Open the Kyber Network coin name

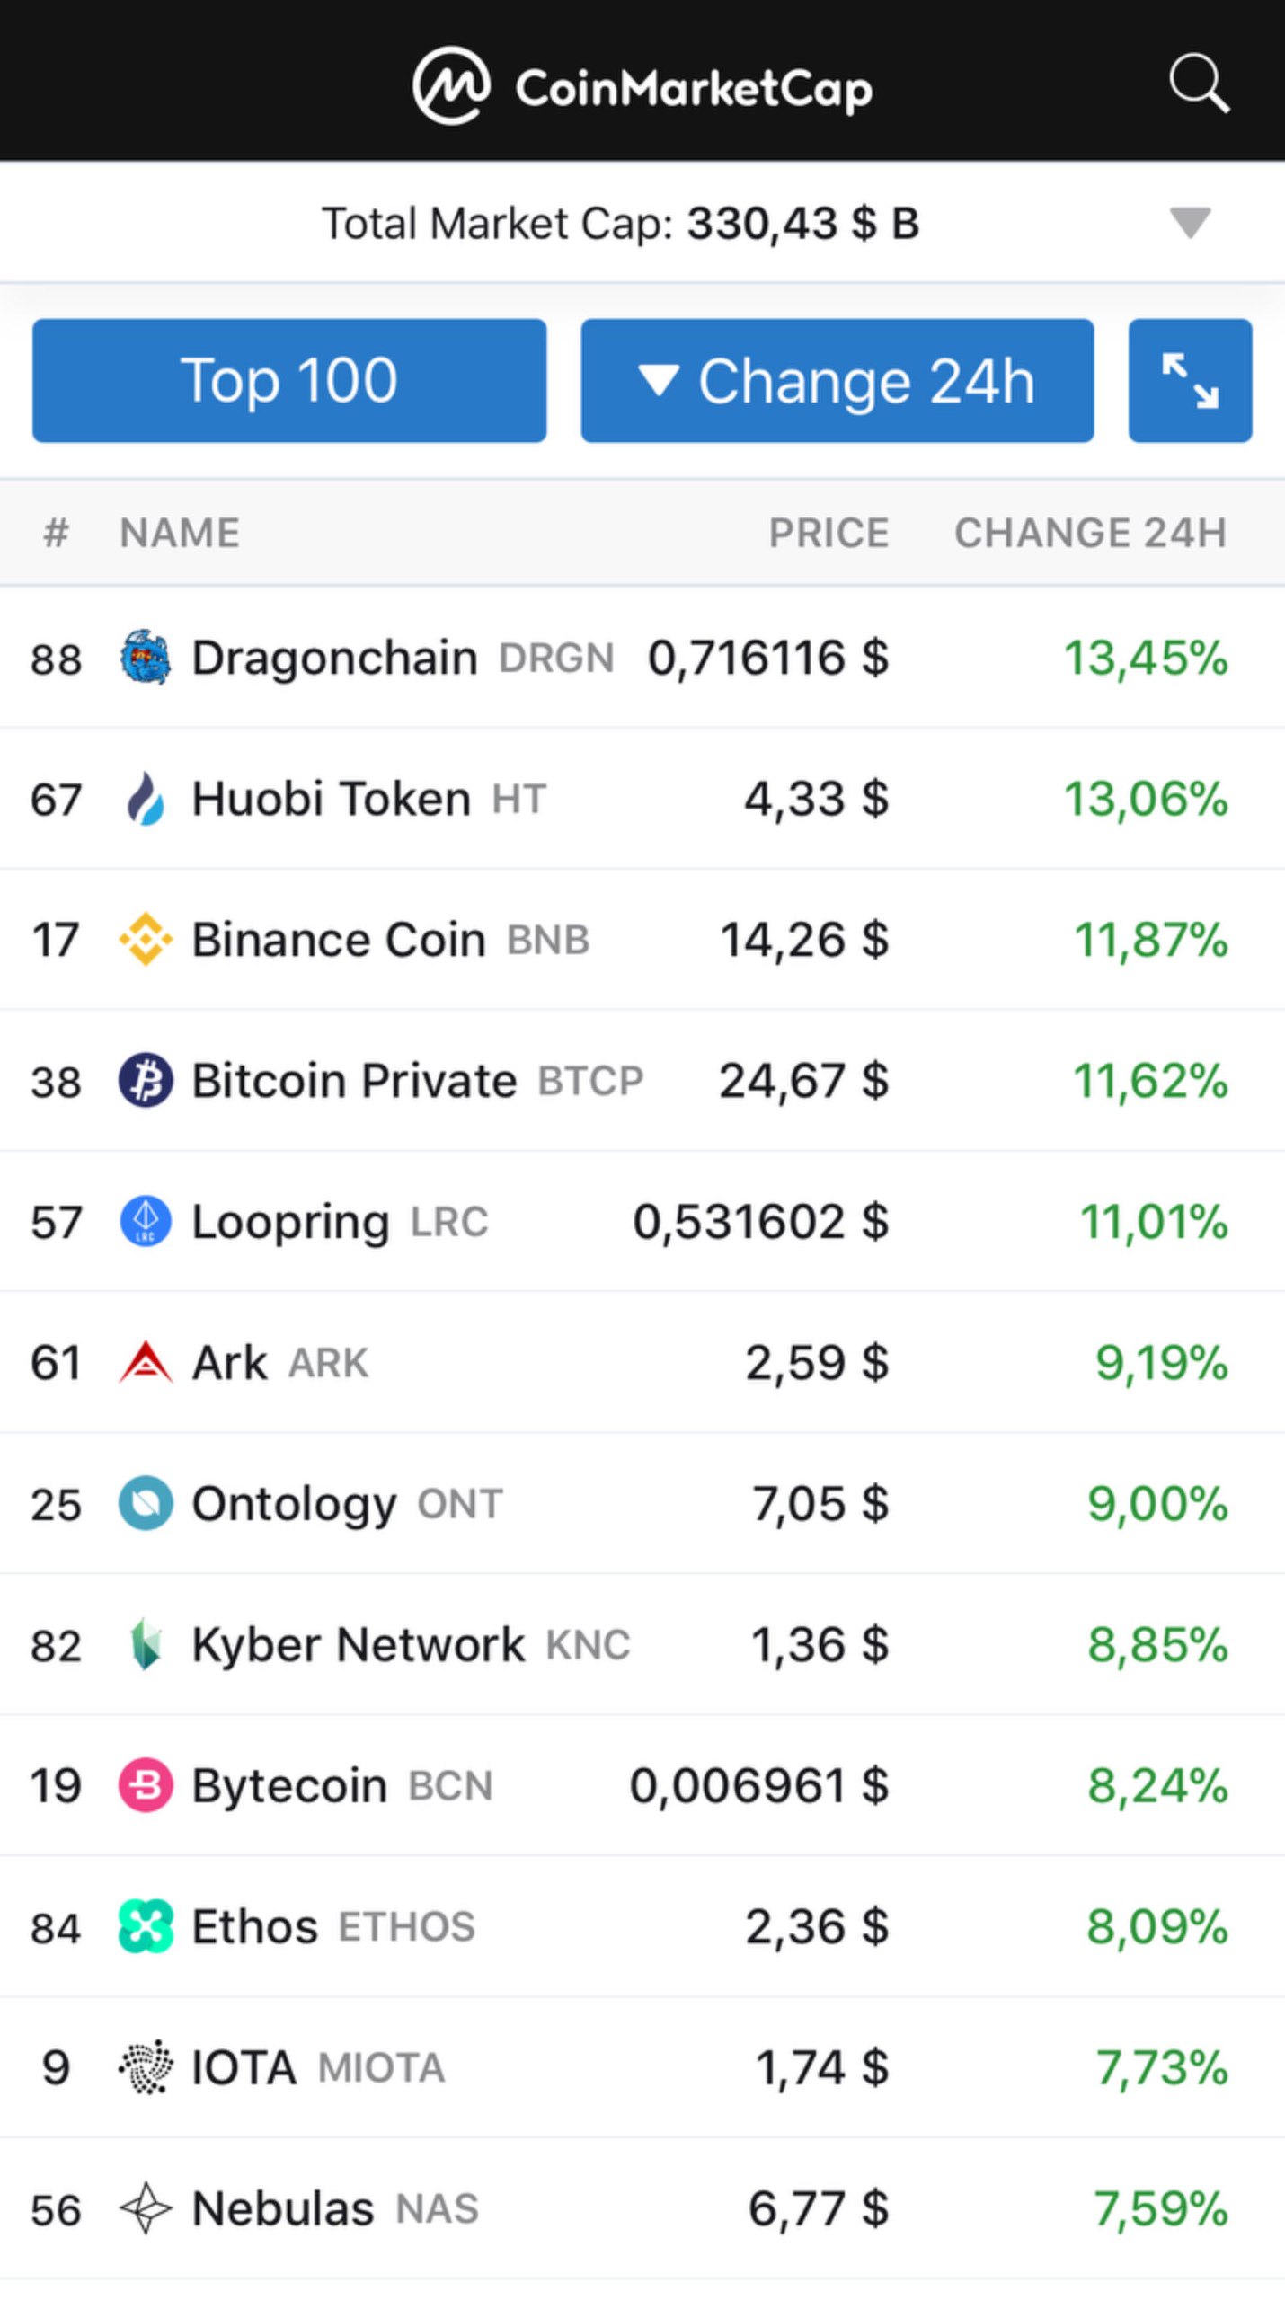[x=358, y=1644]
